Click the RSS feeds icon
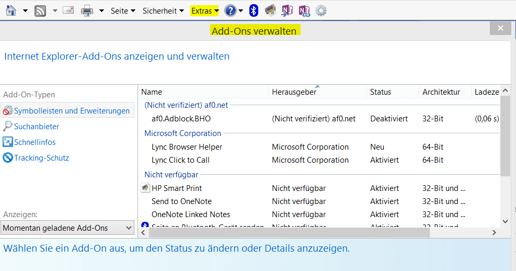Screen dimensions: 516x271 click(40, 11)
